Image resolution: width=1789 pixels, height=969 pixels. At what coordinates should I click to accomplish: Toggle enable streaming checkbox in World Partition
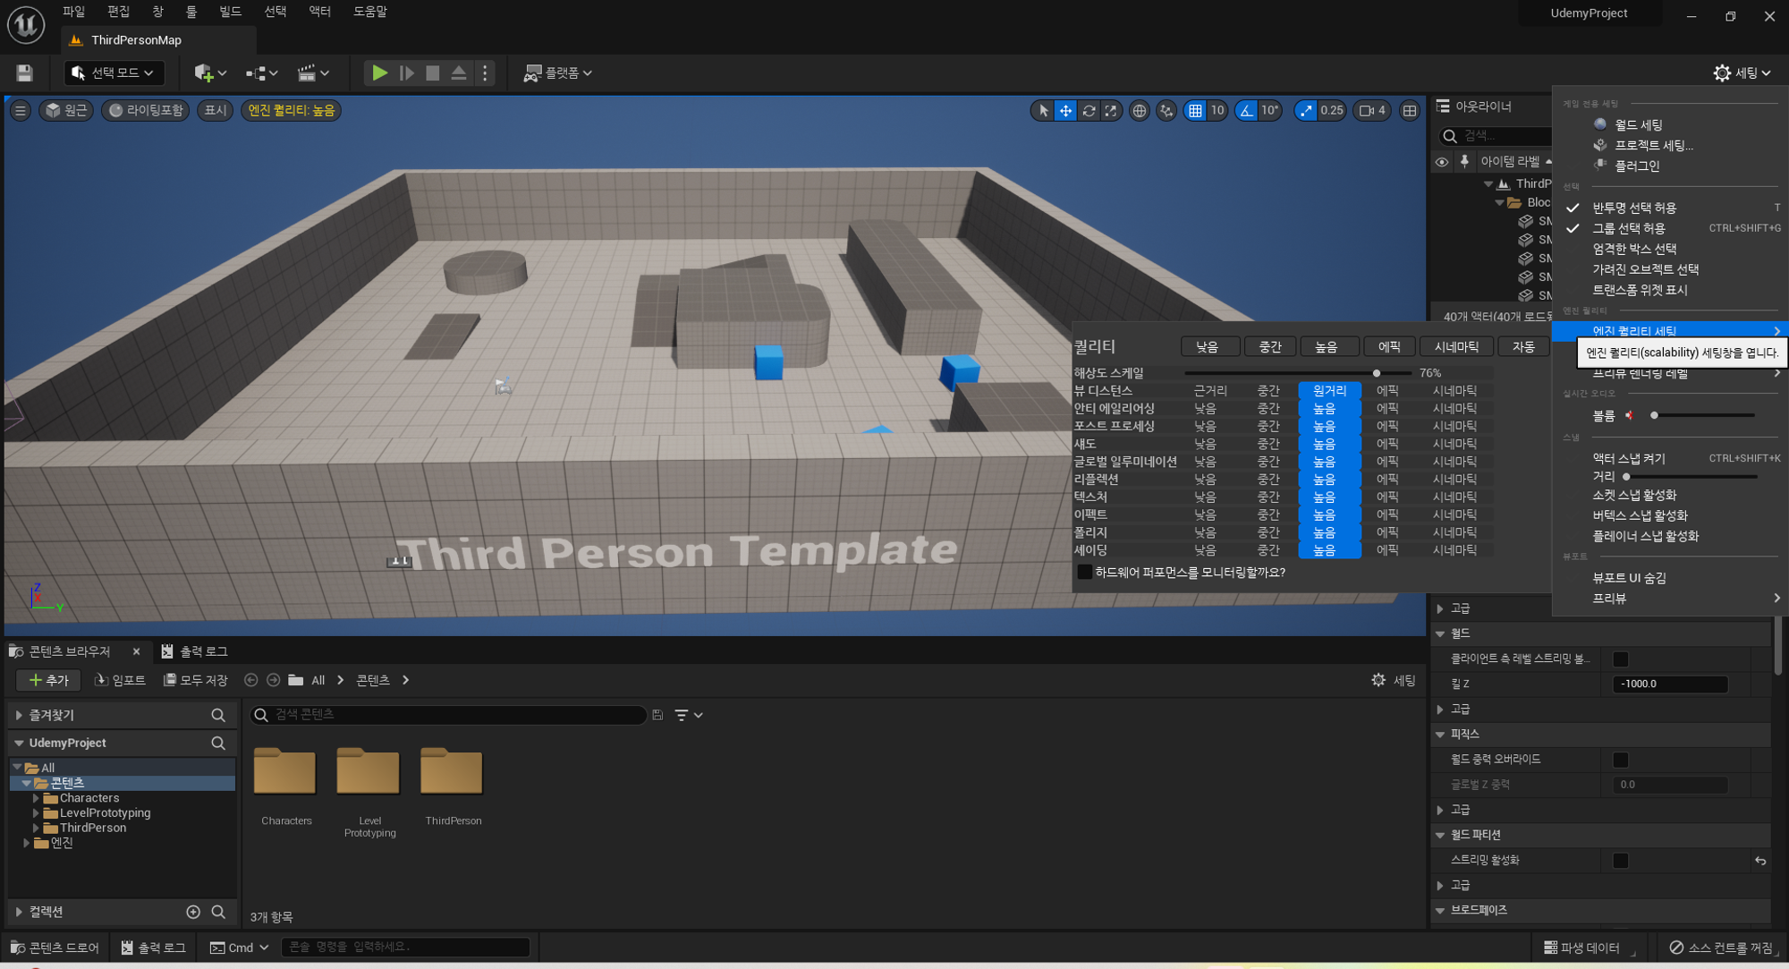coord(1621,860)
